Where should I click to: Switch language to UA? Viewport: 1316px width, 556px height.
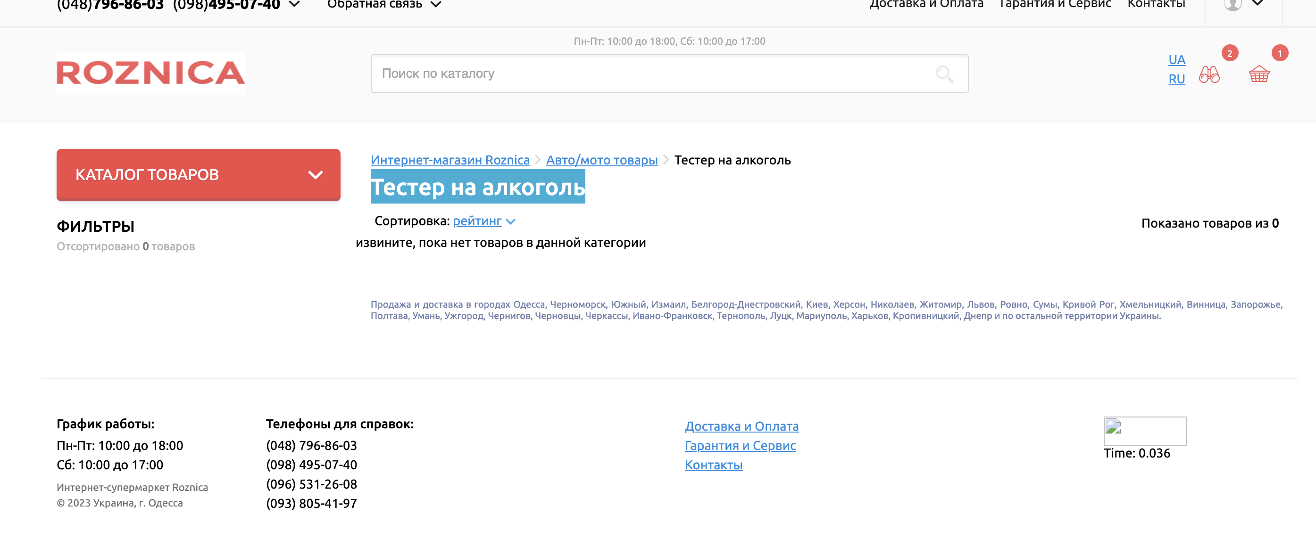tap(1176, 60)
